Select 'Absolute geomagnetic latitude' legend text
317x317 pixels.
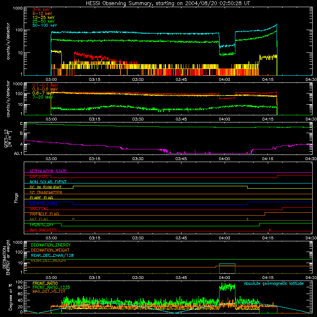point(274,284)
